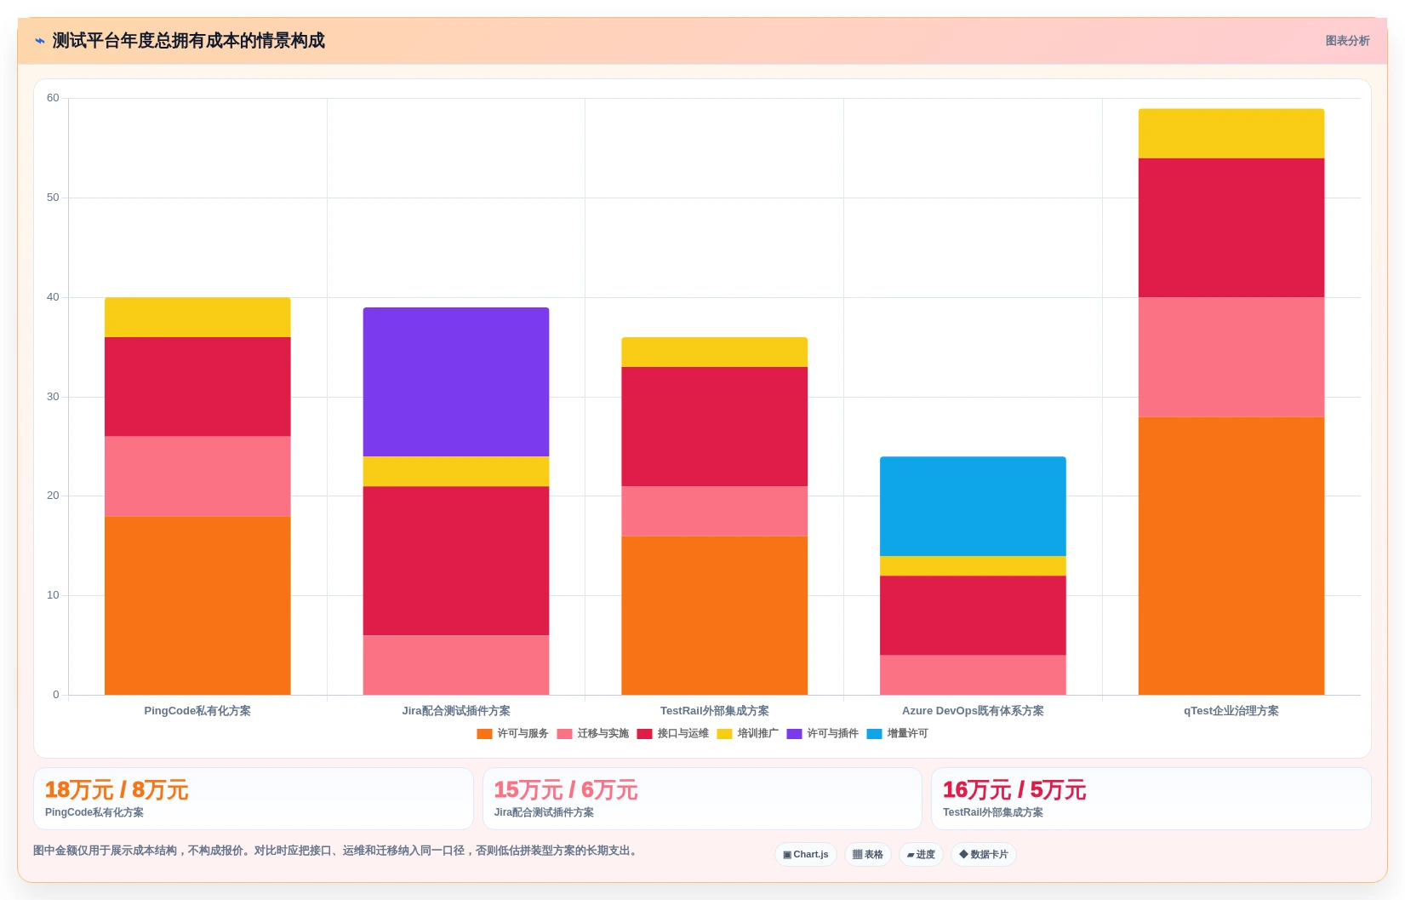Click the Chart.js tag chip

(x=806, y=855)
